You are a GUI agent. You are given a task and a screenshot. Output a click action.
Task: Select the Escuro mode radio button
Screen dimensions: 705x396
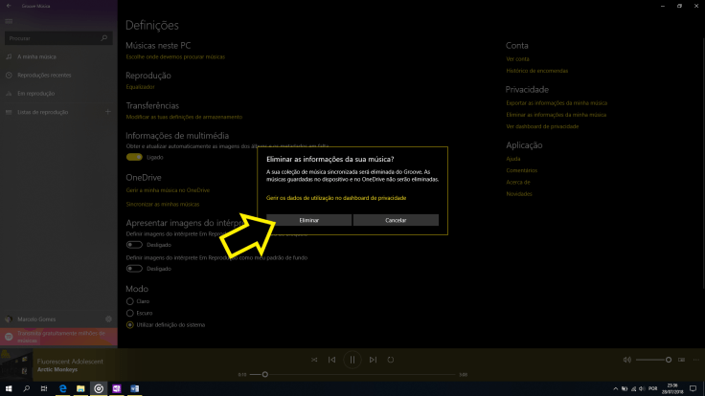tap(130, 313)
